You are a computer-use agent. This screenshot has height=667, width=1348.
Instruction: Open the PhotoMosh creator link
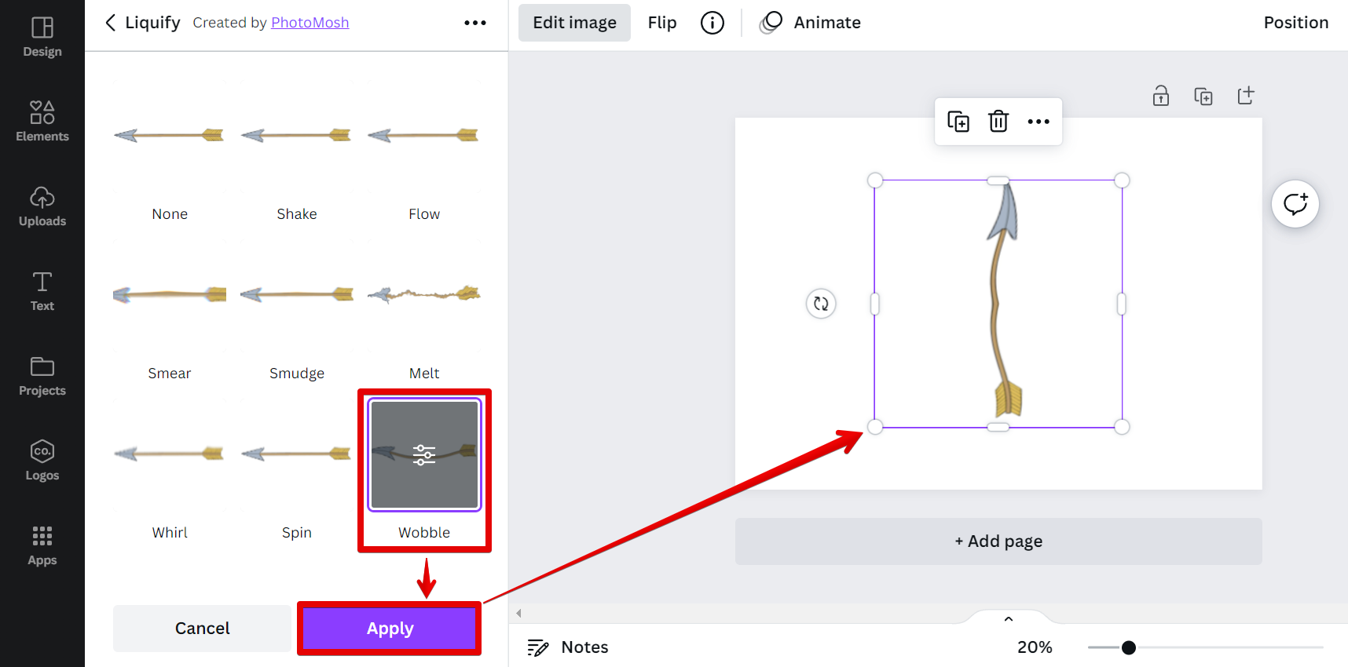click(x=310, y=23)
